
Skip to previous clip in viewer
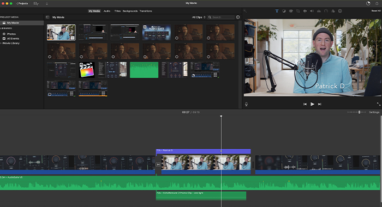[x=305, y=104]
